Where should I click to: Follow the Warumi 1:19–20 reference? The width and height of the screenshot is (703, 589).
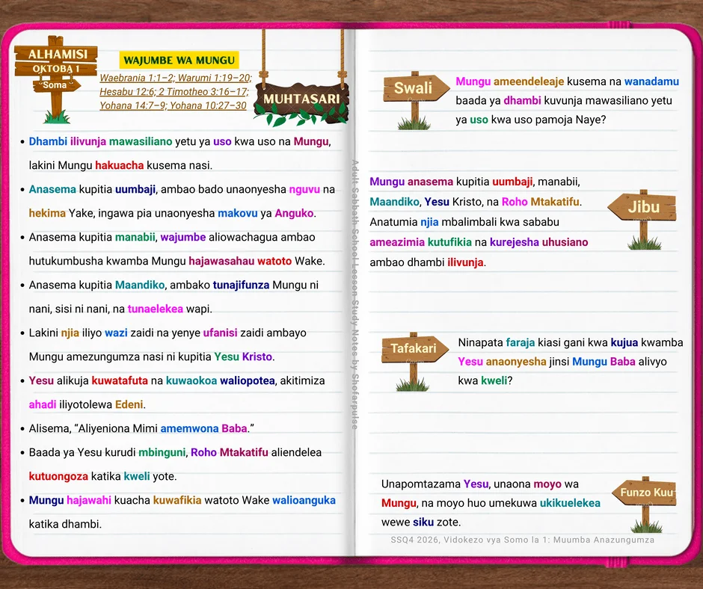(215, 78)
